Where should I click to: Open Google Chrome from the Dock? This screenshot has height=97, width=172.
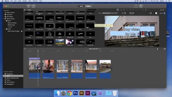tap(69, 93)
